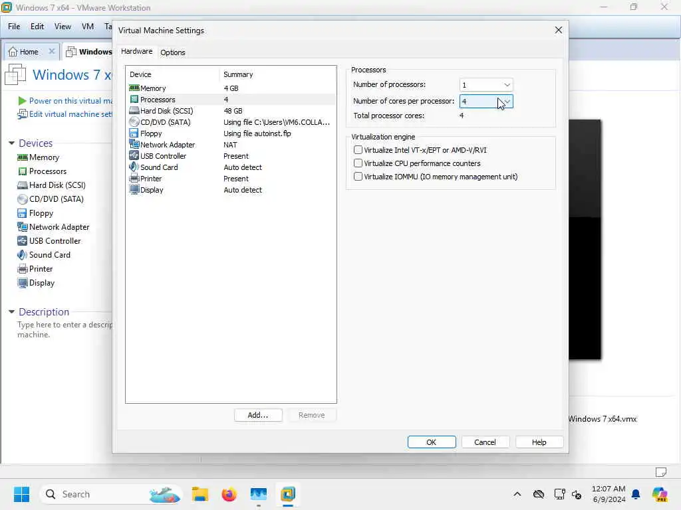Show hidden system tray icons chevron
The height and width of the screenshot is (510, 681).
(x=517, y=494)
